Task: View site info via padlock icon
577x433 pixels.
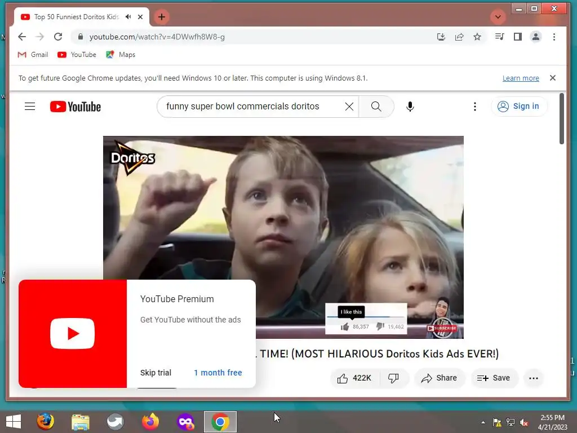Action: click(81, 37)
